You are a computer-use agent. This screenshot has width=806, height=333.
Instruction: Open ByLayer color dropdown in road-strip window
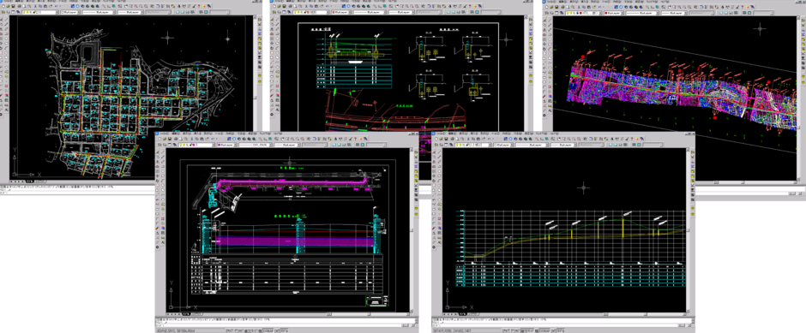coord(614,13)
